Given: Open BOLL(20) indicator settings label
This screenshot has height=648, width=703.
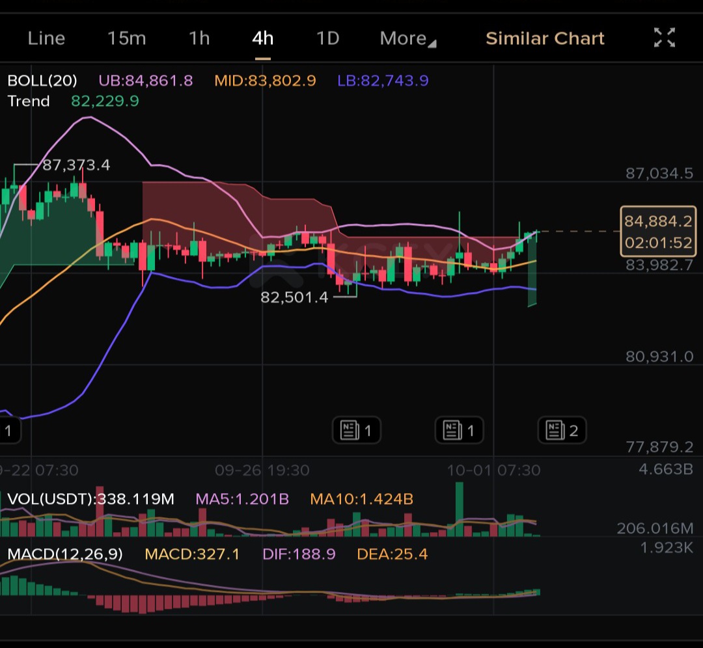Looking at the screenshot, I should click(x=42, y=81).
